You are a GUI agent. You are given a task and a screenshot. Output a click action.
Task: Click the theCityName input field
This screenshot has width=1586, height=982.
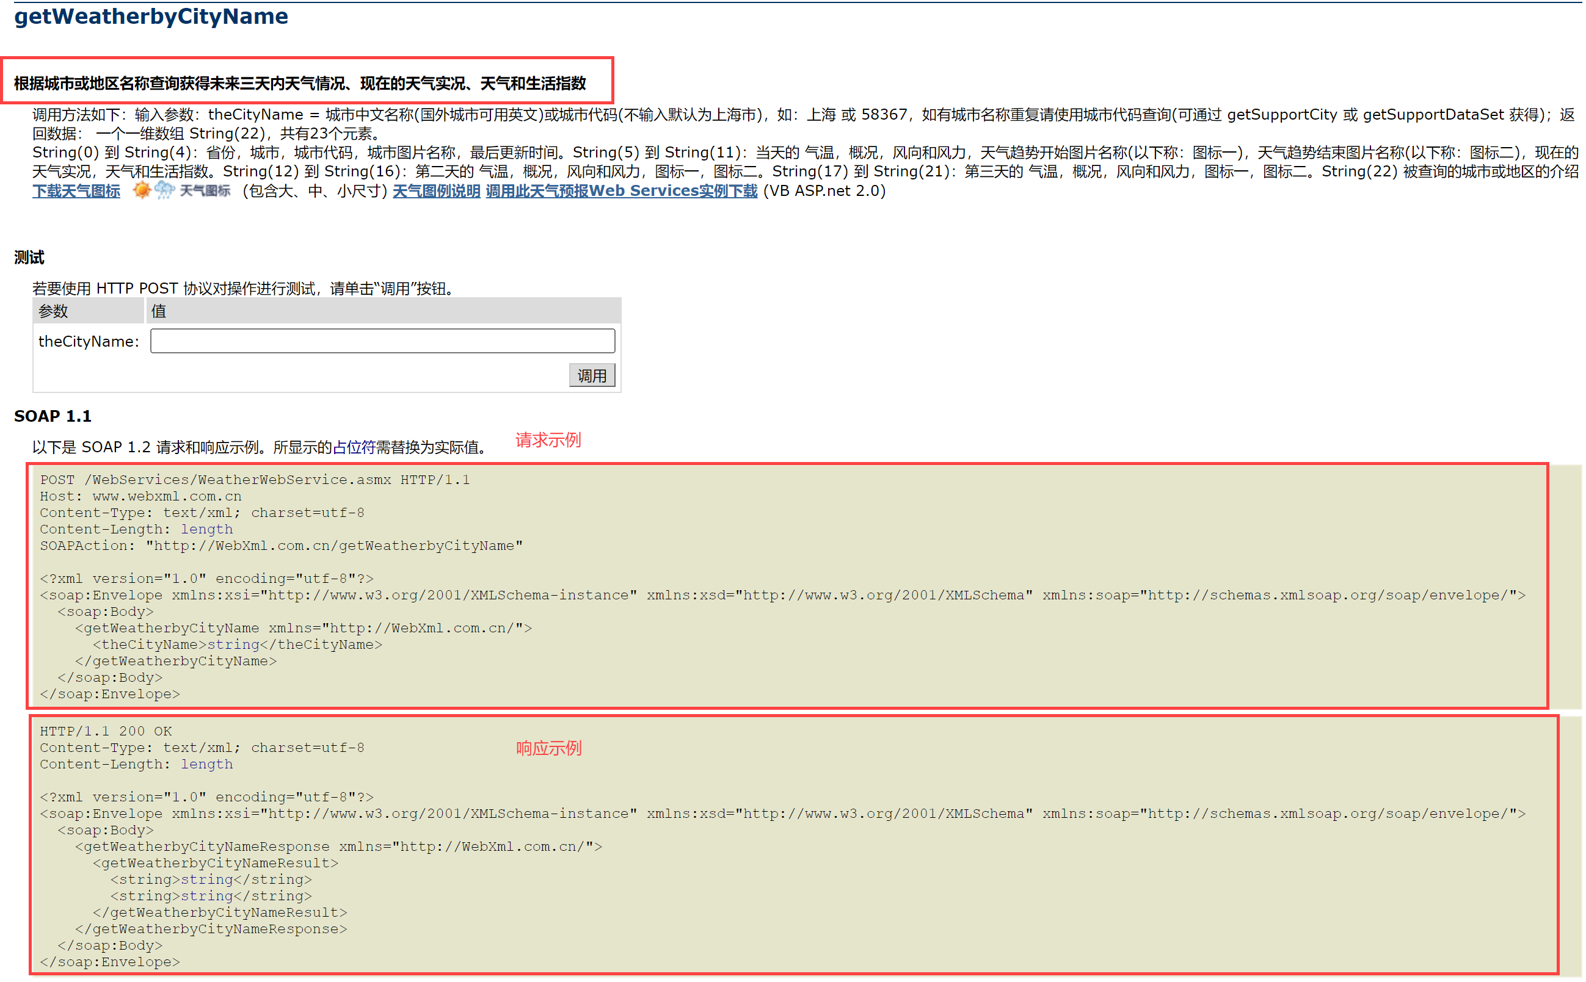[382, 341]
